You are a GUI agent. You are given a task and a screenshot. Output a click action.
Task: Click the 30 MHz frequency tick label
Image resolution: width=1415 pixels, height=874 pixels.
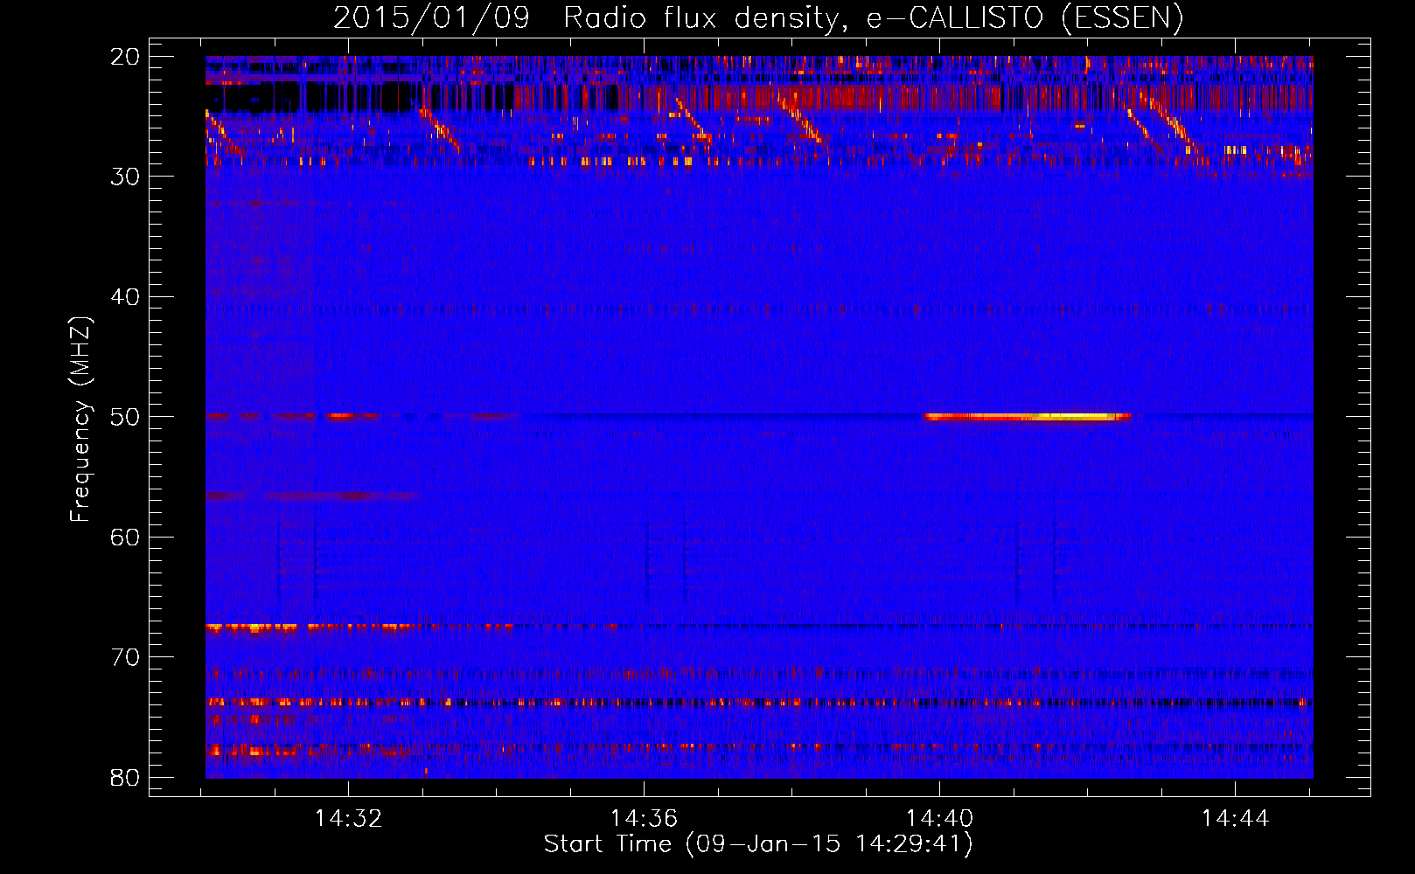(125, 177)
